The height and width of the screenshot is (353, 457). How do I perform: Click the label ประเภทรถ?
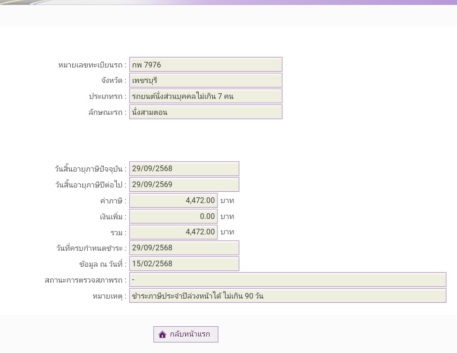tap(107, 97)
